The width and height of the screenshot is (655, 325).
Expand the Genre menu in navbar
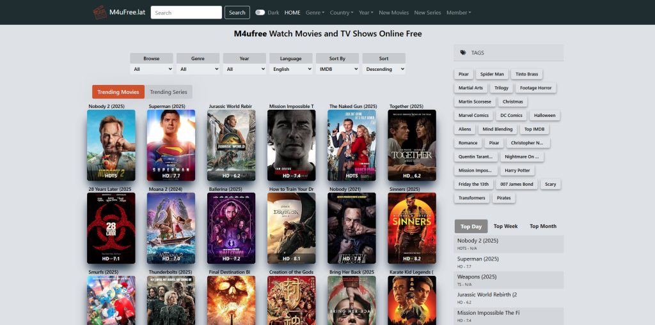[315, 12]
